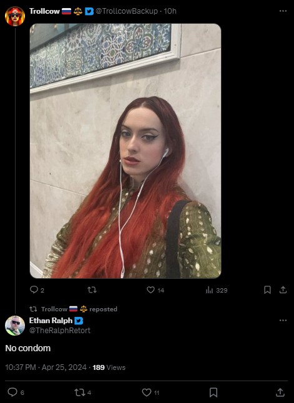The width and height of the screenshot is (294, 403).
Task: Open the 10h timestamp of Trollcow's post
Action: coord(170,11)
